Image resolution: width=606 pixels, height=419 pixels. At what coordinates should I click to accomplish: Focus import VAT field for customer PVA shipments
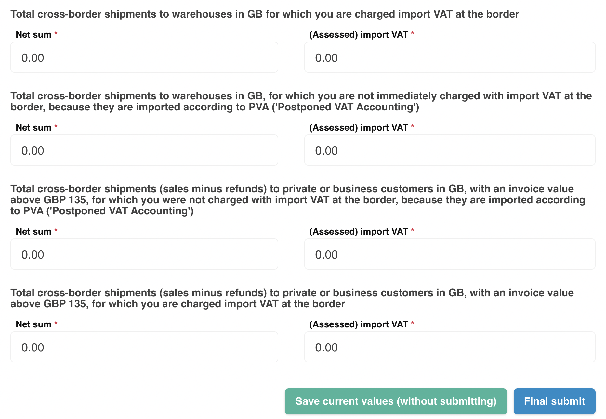pos(450,254)
